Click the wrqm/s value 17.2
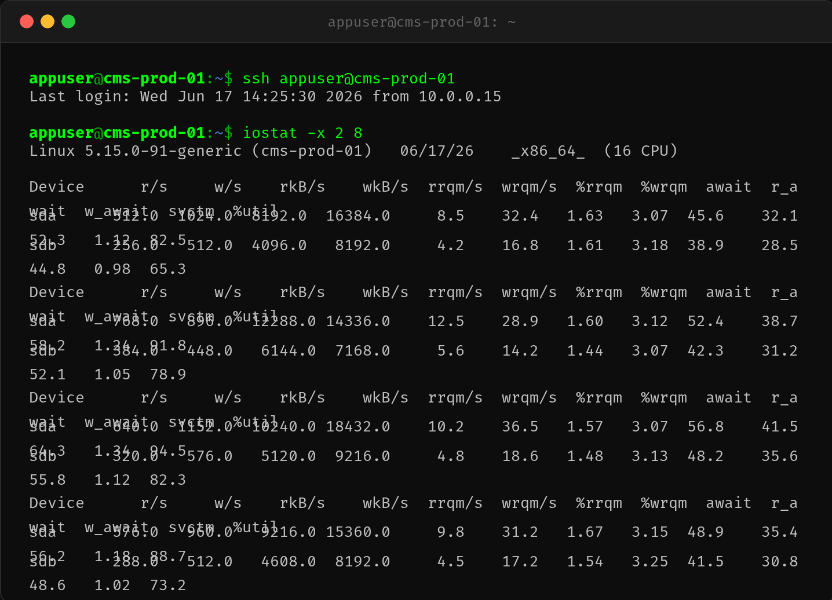 (520, 561)
